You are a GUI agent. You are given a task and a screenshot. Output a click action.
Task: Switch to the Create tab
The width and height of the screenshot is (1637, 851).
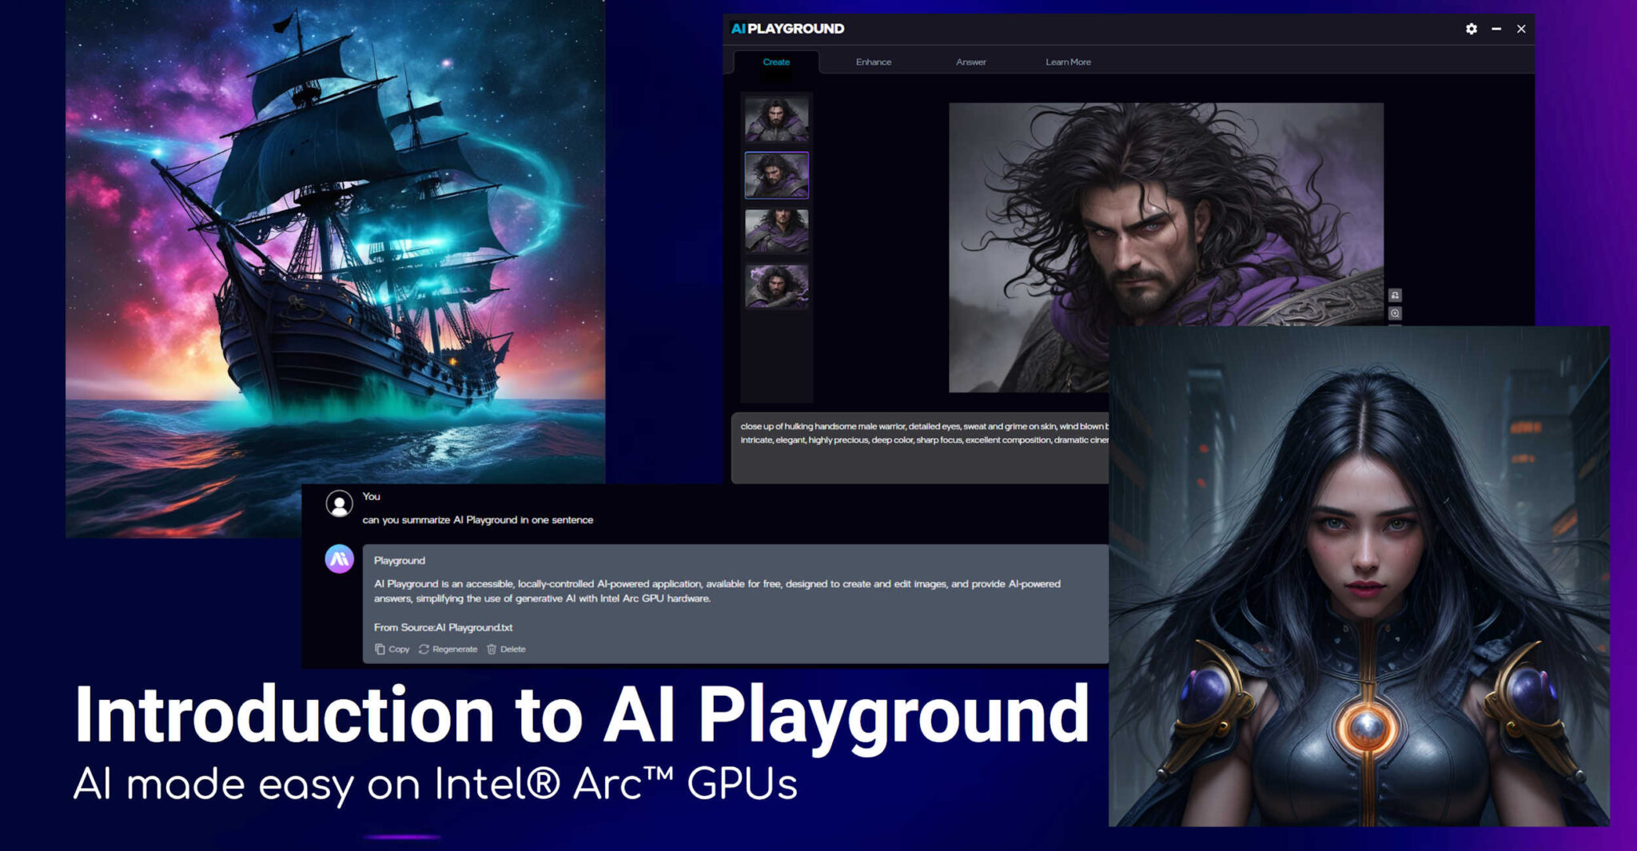coord(776,62)
